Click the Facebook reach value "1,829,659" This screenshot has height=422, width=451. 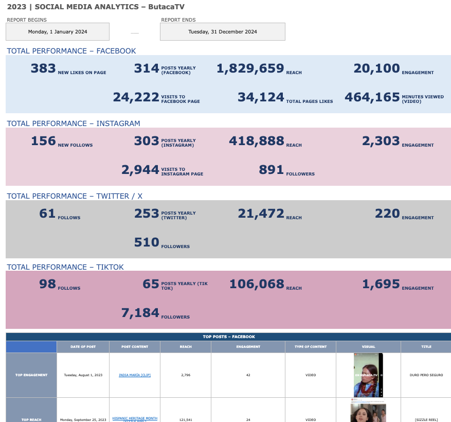click(x=250, y=68)
